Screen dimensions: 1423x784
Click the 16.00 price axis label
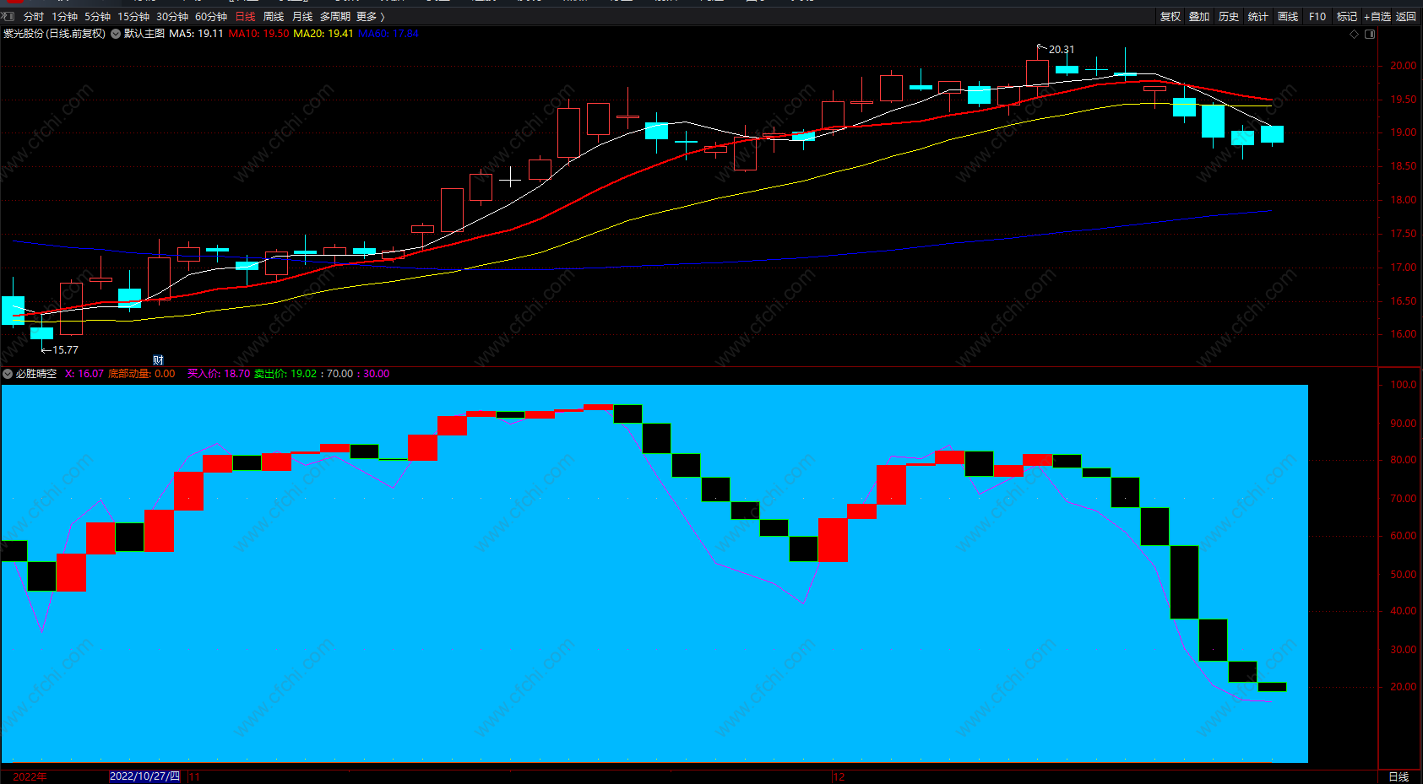click(x=1404, y=334)
